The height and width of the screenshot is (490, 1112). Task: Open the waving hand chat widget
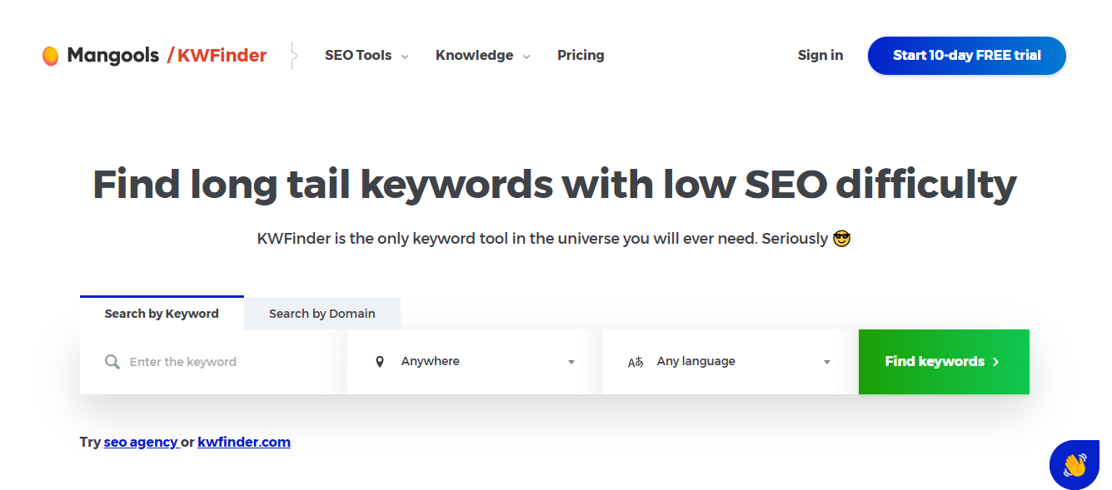1075,464
